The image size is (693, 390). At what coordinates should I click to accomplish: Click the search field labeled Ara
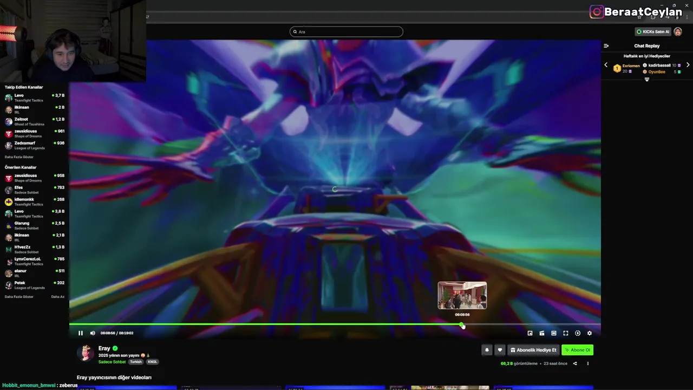coord(346,32)
